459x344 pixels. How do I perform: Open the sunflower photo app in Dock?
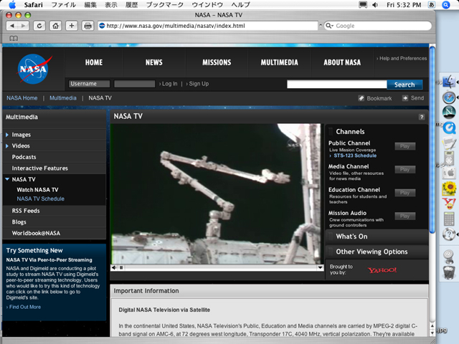point(450,188)
